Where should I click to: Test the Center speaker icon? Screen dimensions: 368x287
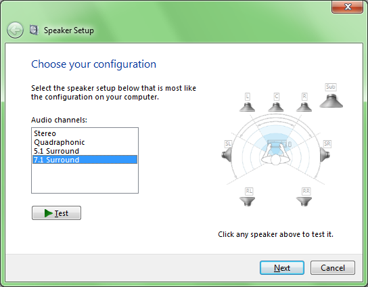point(276,107)
